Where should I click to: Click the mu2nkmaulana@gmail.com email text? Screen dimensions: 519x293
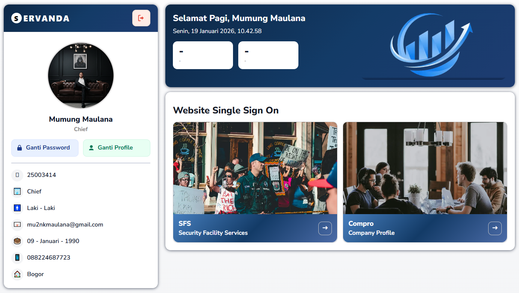point(65,225)
